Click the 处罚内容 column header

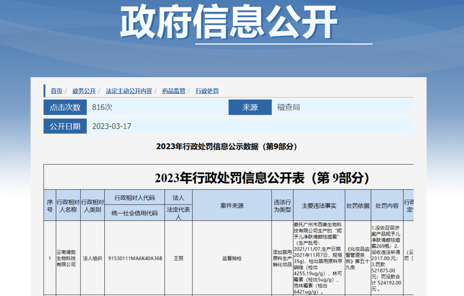click(x=387, y=206)
